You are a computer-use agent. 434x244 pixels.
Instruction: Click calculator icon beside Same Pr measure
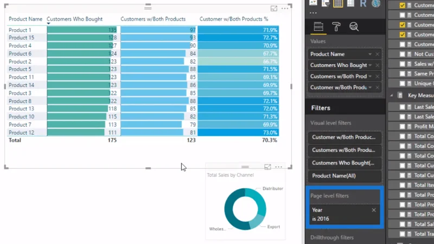pyautogui.click(x=410, y=74)
